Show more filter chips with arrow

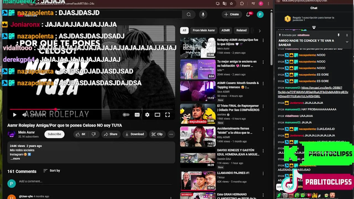tap(259, 31)
